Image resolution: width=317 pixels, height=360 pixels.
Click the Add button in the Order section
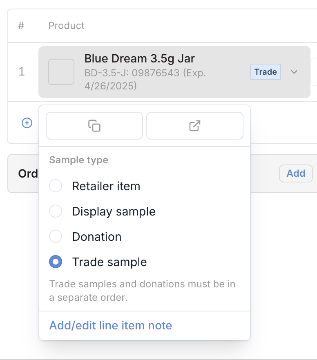point(296,173)
